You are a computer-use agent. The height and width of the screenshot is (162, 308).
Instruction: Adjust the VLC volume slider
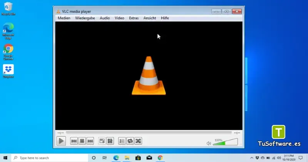(225, 142)
